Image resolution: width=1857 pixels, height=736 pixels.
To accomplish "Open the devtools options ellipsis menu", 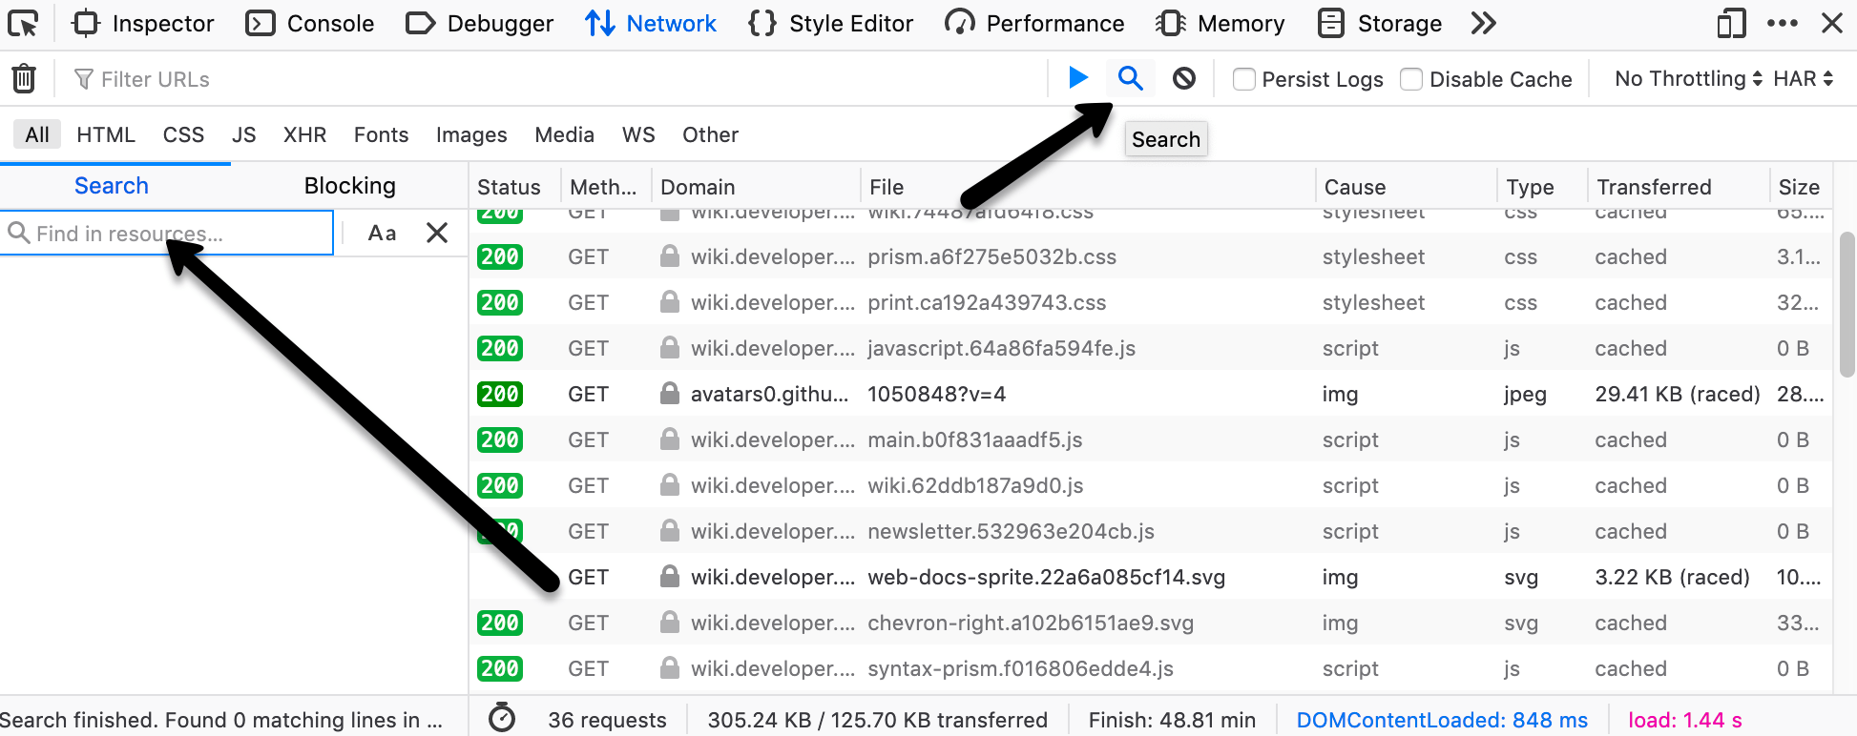I will pyautogui.click(x=1782, y=23).
